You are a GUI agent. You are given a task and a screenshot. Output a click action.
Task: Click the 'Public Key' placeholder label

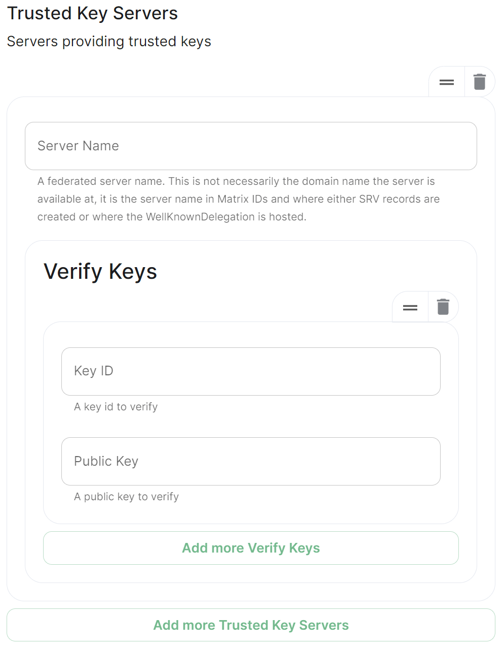(106, 461)
